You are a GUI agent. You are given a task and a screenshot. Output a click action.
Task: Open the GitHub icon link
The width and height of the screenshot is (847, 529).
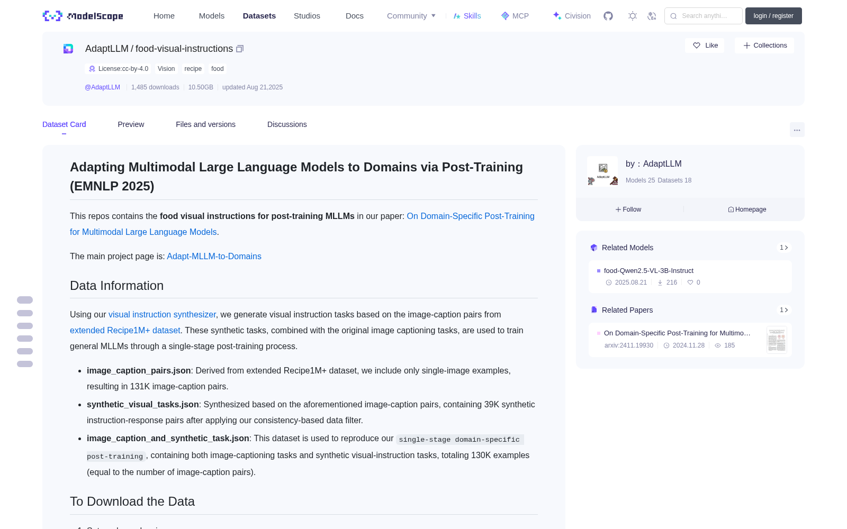tap(608, 16)
